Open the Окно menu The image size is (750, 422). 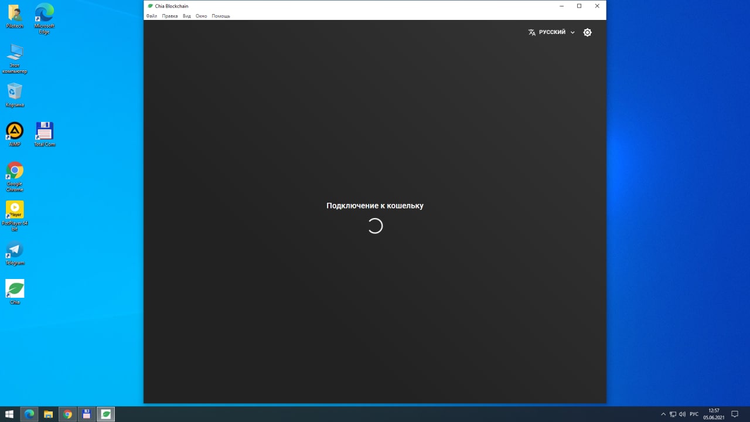click(x=201, y=16)
